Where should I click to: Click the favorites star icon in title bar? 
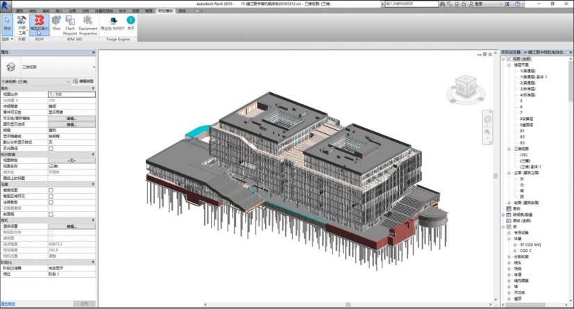pyautogui.click(x=464, y=3)
